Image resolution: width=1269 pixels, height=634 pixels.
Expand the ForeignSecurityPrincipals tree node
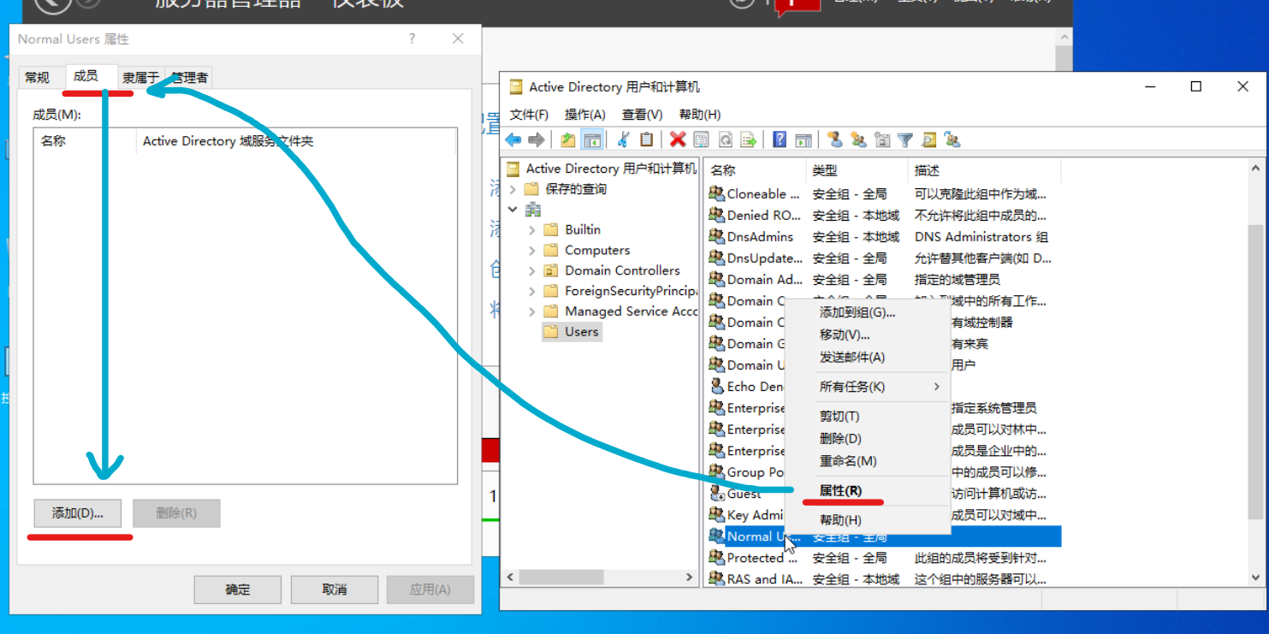[531, 291]
